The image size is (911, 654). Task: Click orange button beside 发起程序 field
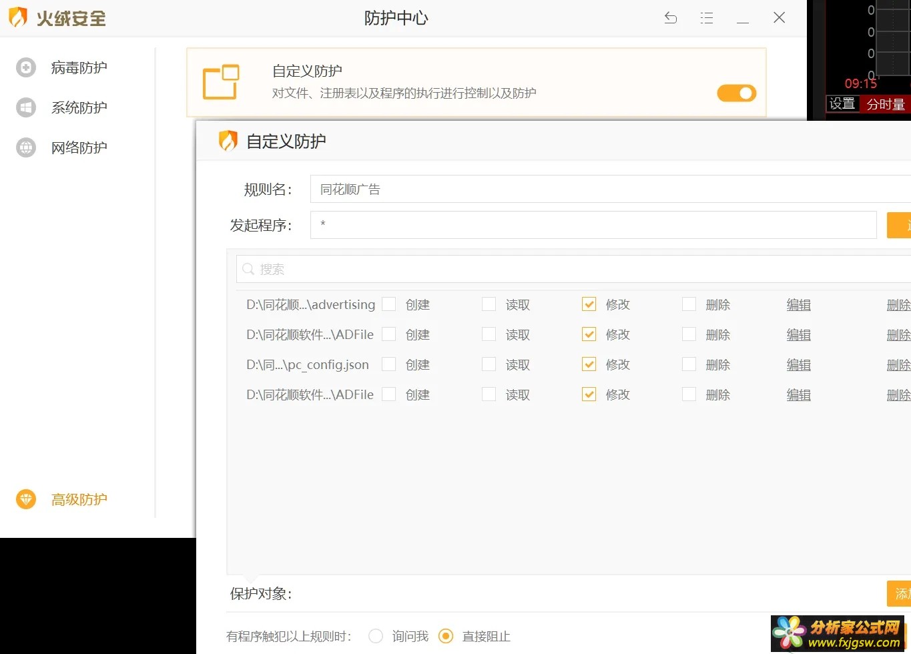click(899, 225)
